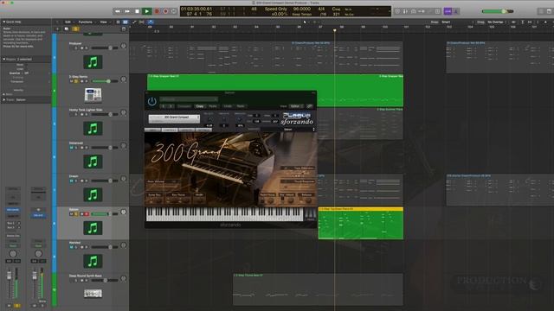Select the Honky Tonk track music note icon

point(93,129)
